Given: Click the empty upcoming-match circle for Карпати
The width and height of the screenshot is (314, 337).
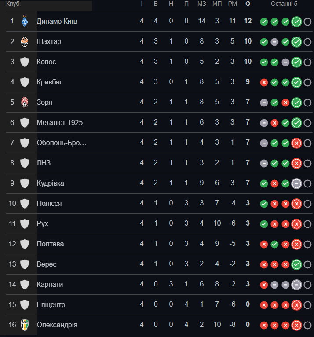Looking at the screenshot, I should pyautogui.click(x=307, y=285).
